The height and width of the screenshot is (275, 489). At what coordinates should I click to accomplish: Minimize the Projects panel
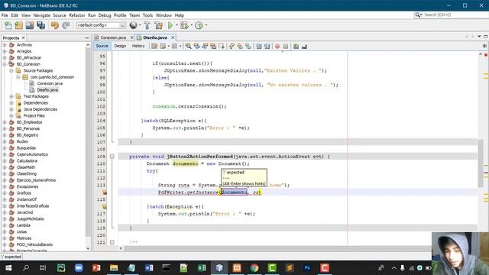click(x=87, y=38)
